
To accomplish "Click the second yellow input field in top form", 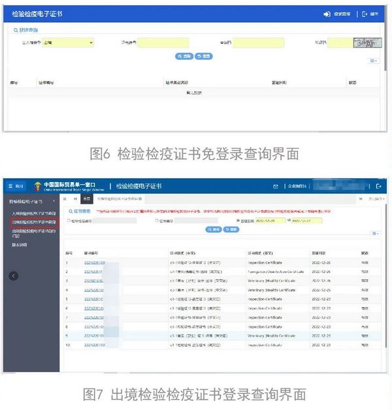I will [163, 42].
